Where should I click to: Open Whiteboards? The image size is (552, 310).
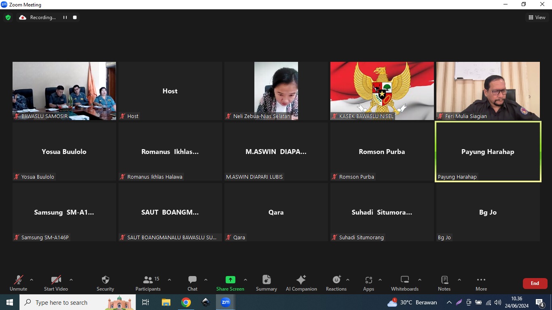[404, 283]
